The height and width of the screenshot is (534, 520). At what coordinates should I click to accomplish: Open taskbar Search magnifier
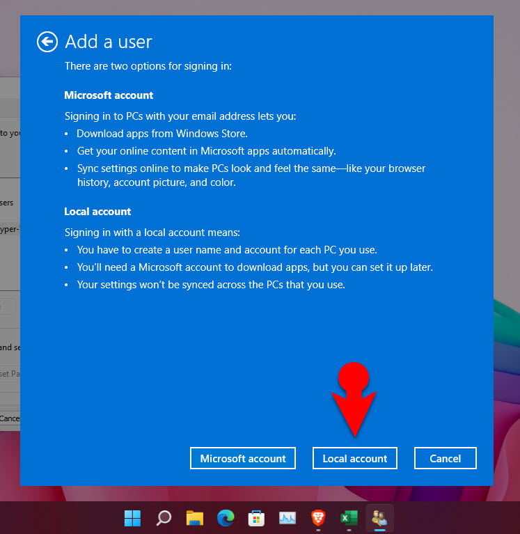164,518
